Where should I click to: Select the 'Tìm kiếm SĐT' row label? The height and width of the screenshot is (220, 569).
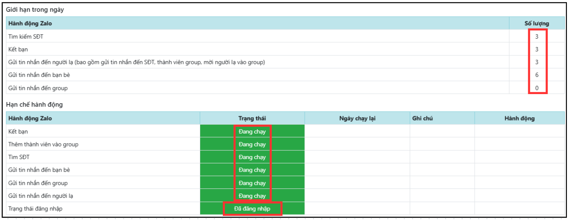[x=26, y=37]
